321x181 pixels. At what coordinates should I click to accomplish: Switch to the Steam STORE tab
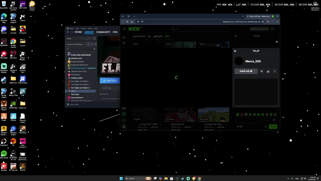click(78, 32)
